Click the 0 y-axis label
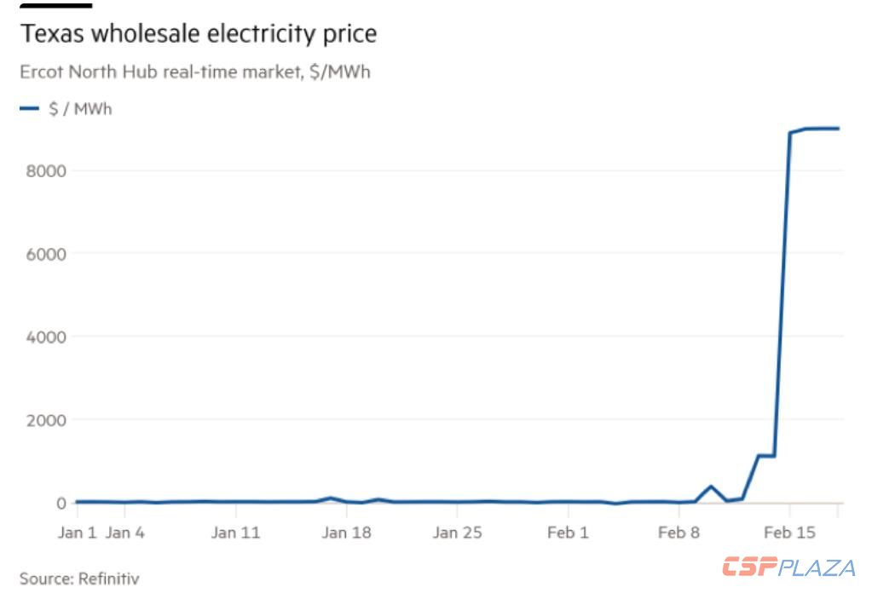 (x=60, y=504)
